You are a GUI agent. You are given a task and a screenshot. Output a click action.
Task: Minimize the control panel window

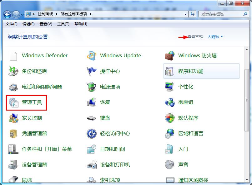[222, 3]
